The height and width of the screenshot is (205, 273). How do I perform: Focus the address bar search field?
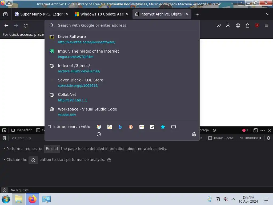click(x=122, y=25)
